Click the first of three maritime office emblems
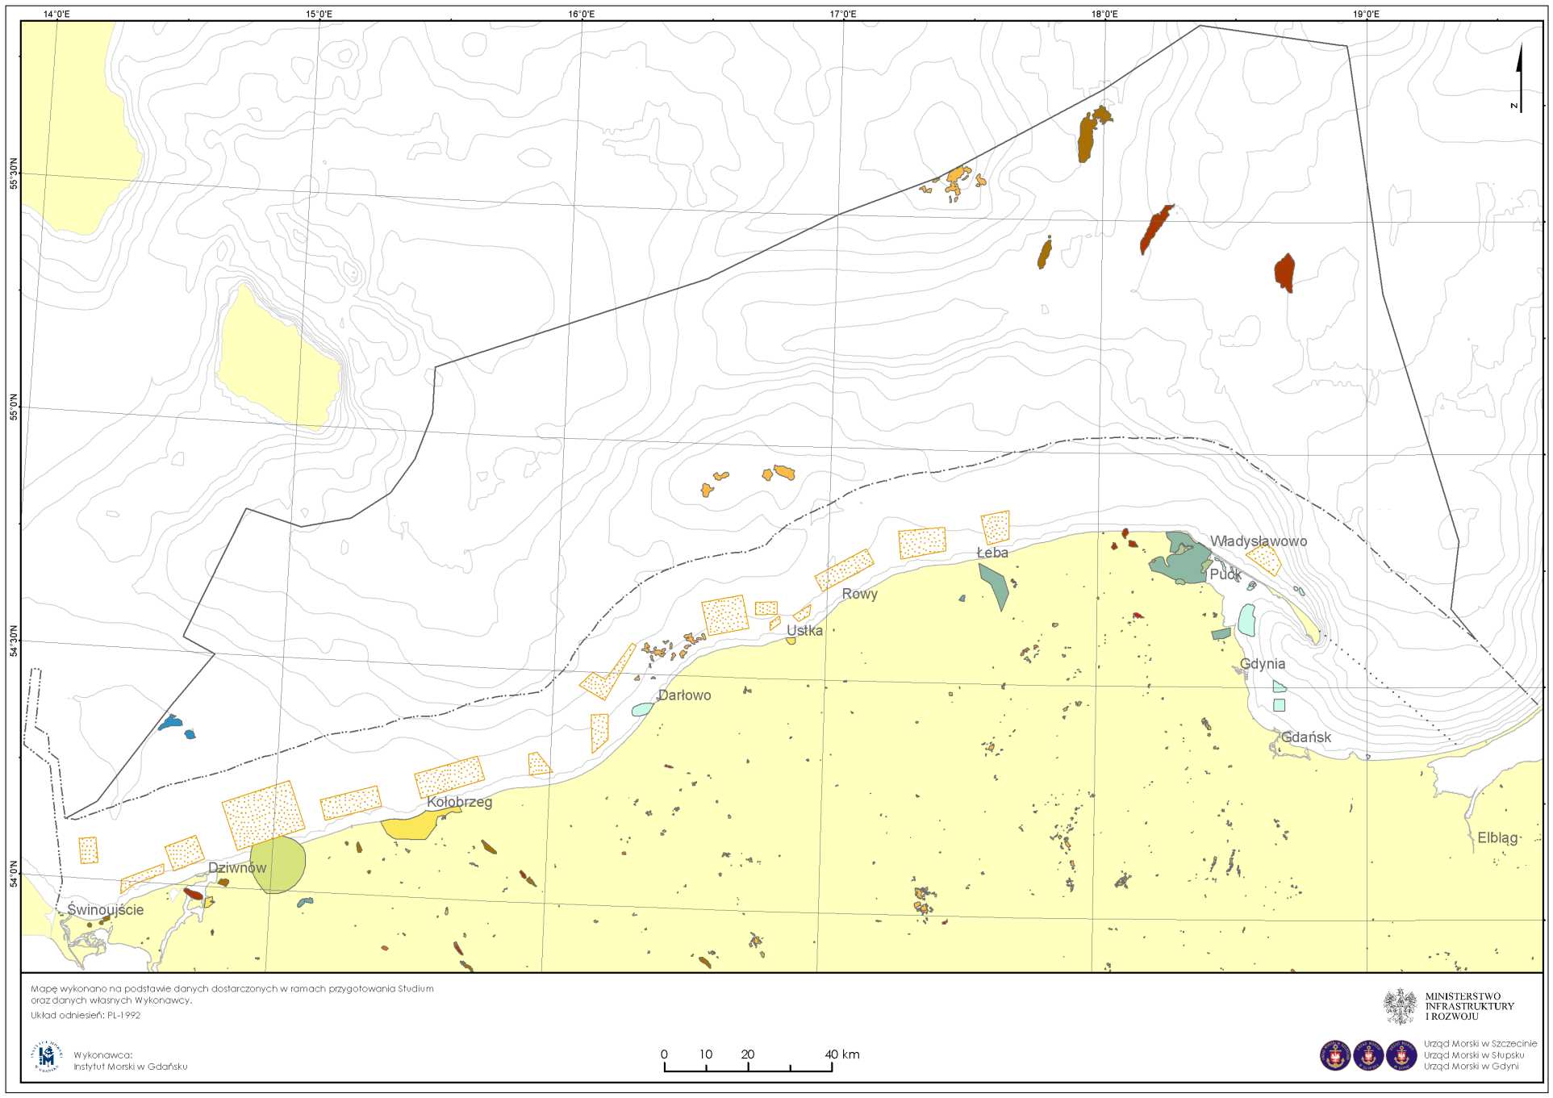The image size is (1553, 1098). coord(1335,1056)
